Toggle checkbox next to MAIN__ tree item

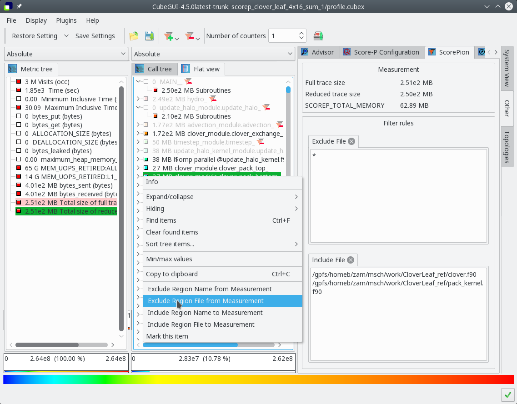tap(146, 82)
